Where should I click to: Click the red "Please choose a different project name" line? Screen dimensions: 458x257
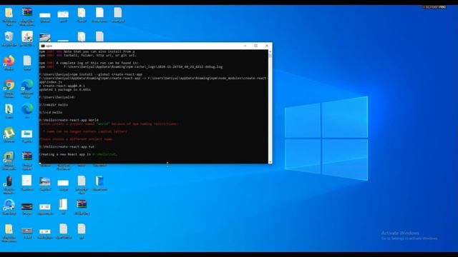(76, 139)
